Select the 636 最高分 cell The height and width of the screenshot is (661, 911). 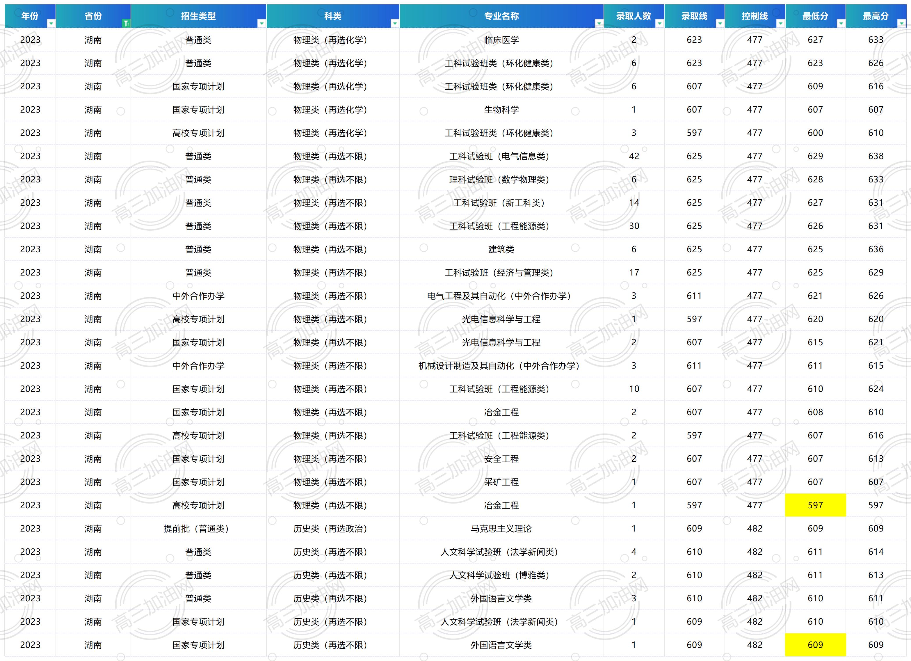tap(876, 250)
